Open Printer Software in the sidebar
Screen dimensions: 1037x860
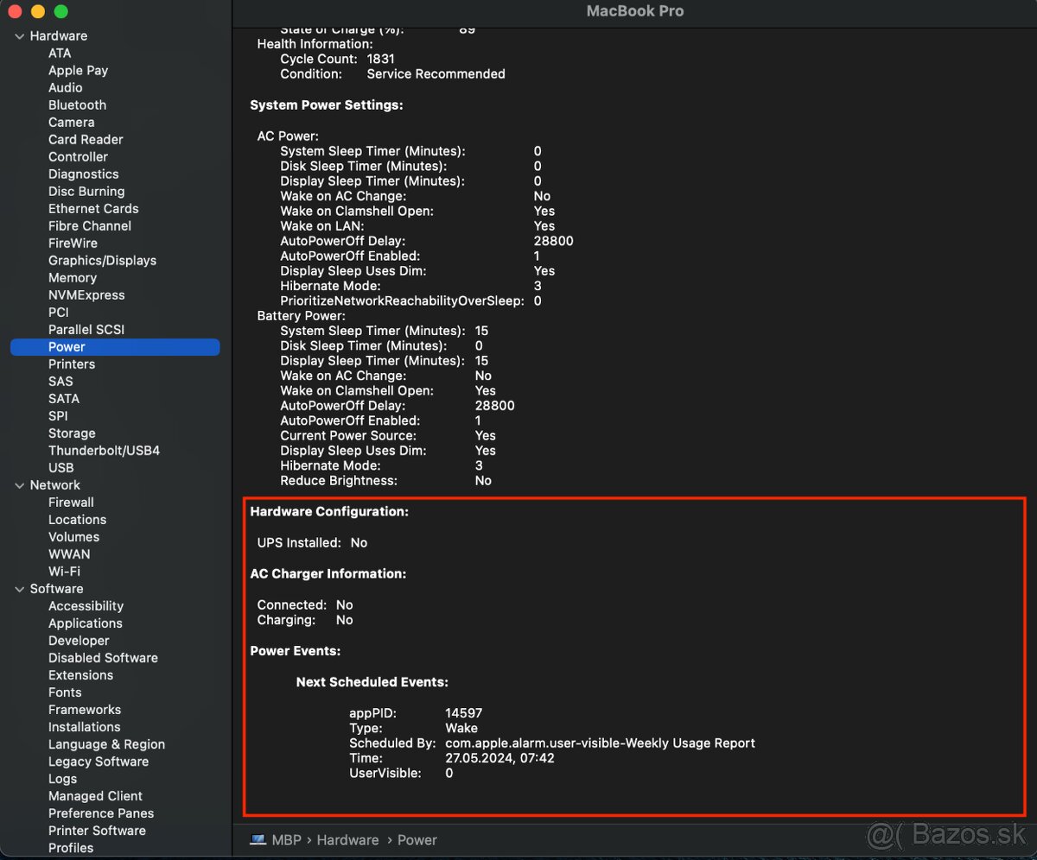97,831
